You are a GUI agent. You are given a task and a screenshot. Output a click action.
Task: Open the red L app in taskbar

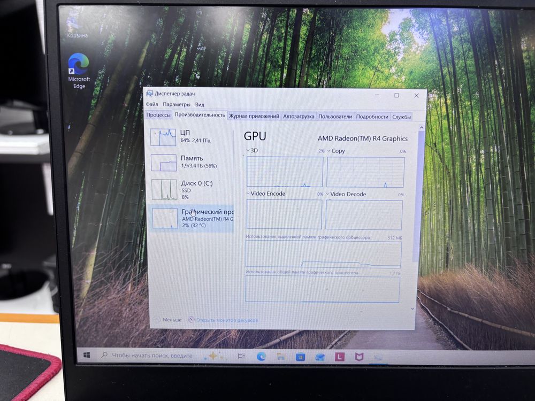point(340,357)
